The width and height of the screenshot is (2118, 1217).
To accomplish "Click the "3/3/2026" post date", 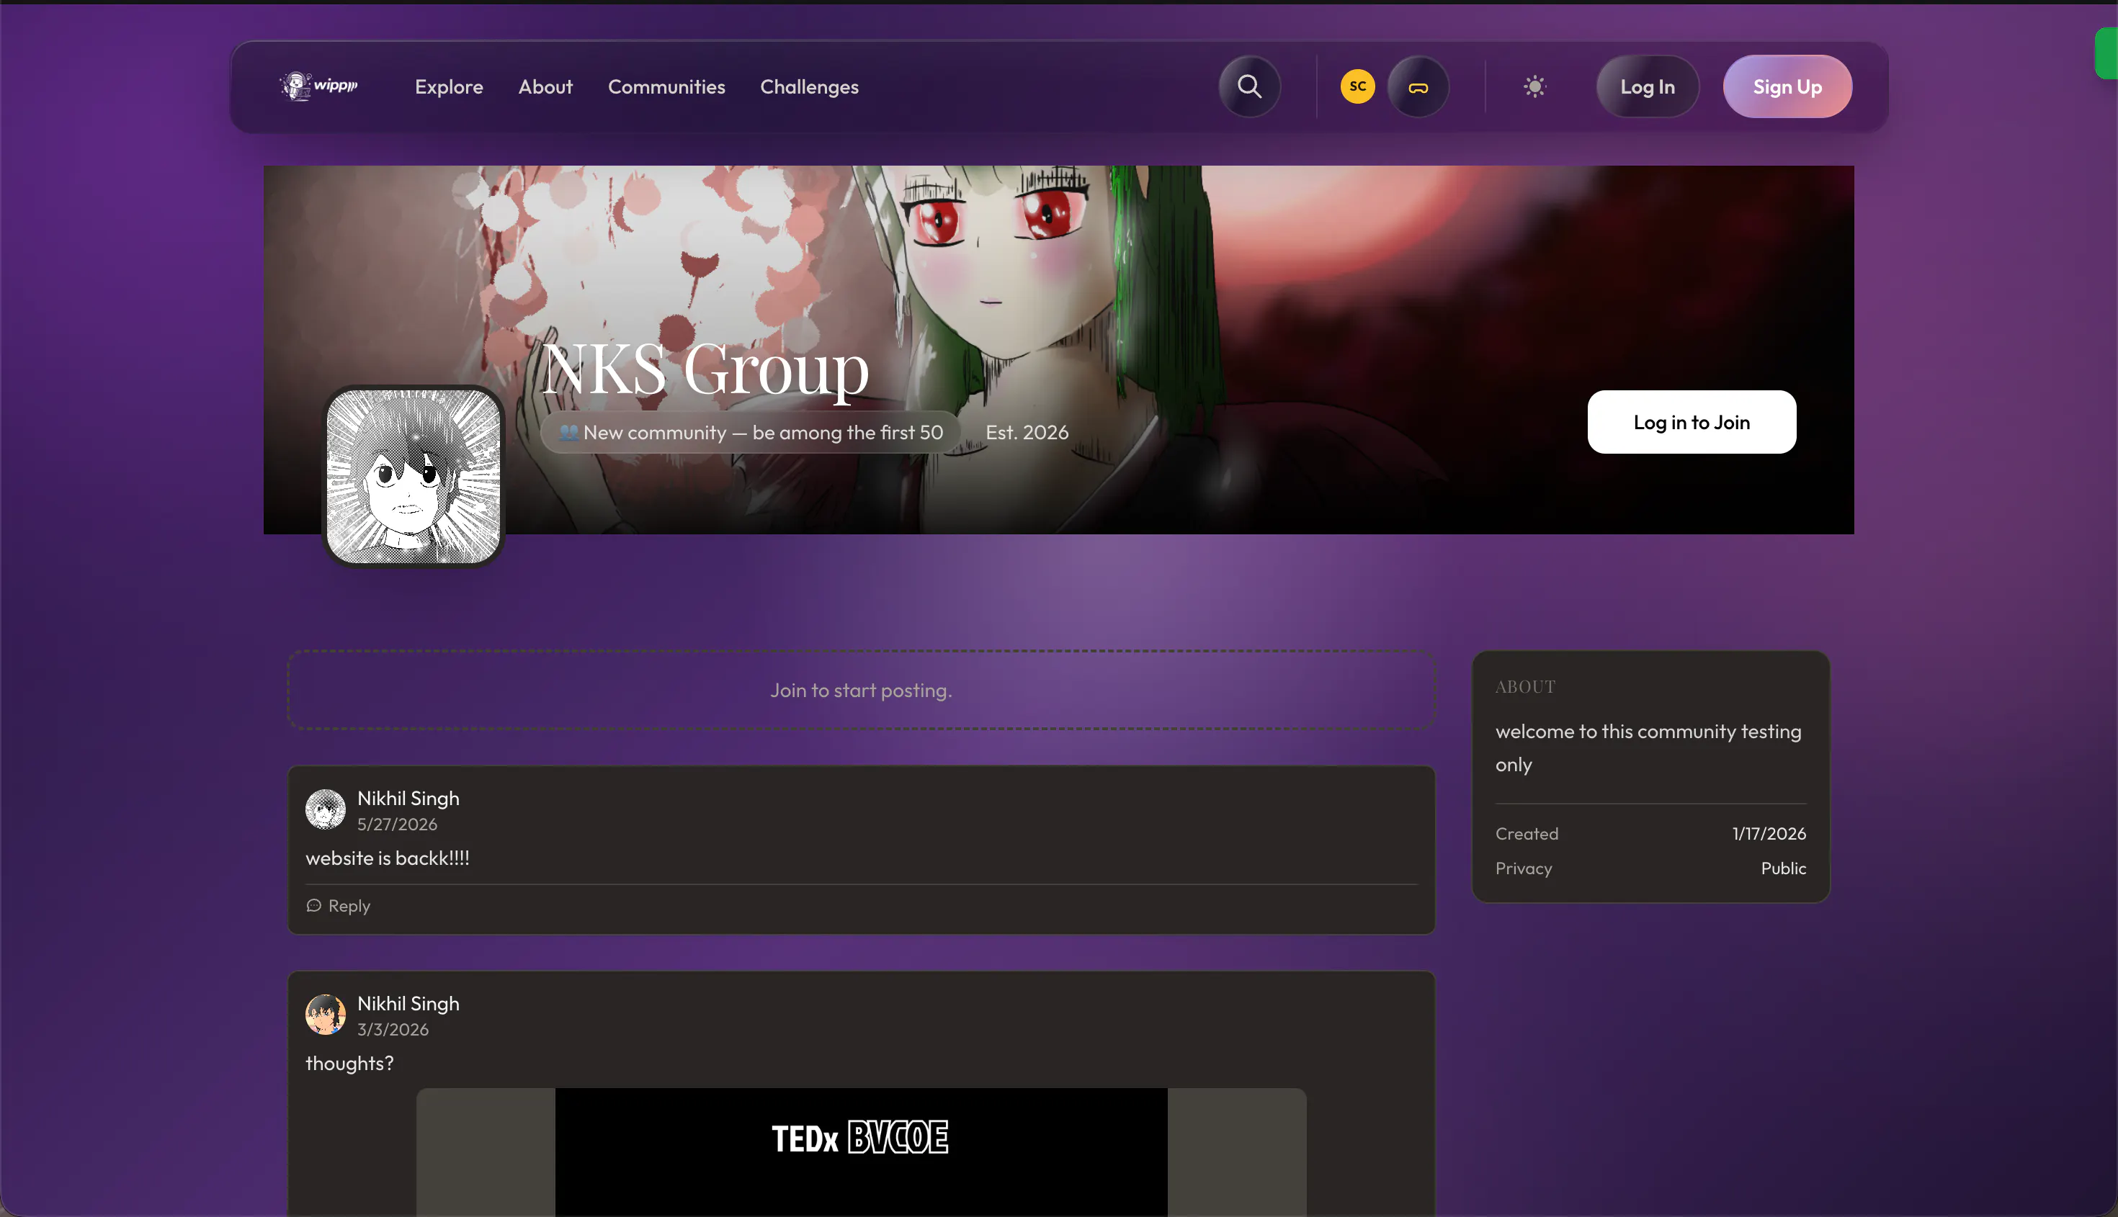I will coord(393,1030).
